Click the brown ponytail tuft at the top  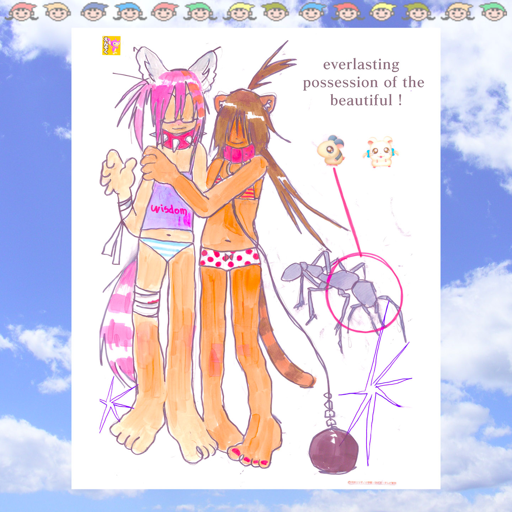tap(270, 68)
